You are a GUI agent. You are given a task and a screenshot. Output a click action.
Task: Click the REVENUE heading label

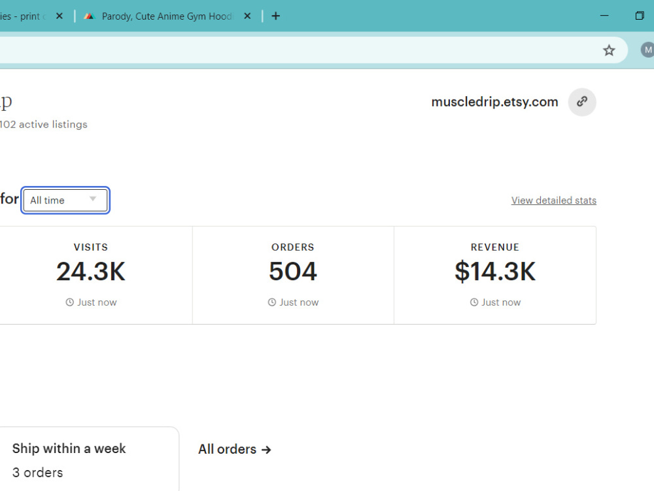(495, 247)
